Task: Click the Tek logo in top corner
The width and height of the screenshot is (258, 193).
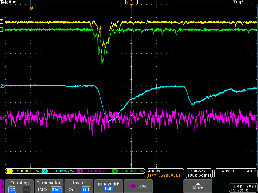Action: click(x=4, y=2)
